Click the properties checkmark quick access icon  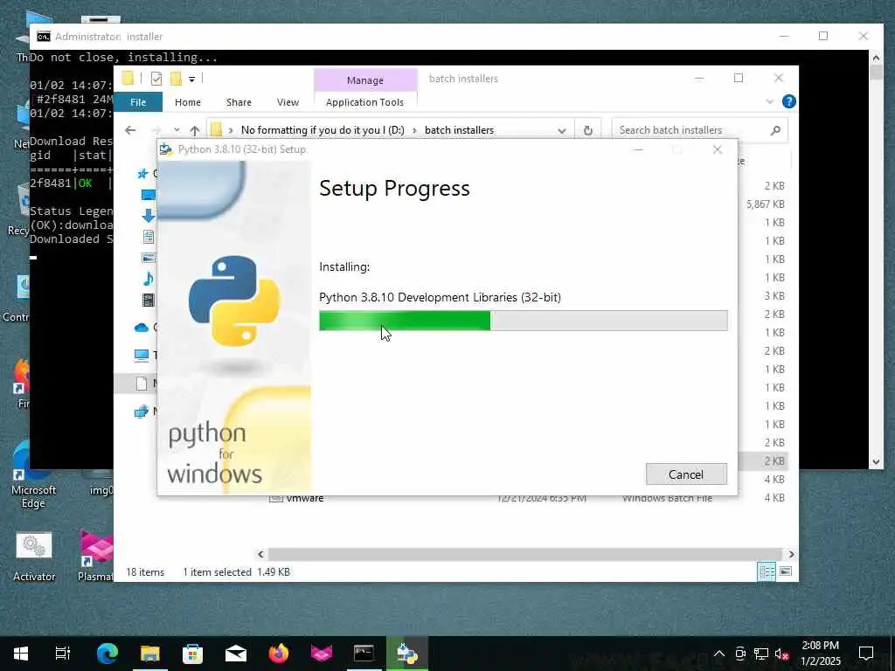point(156,79)
